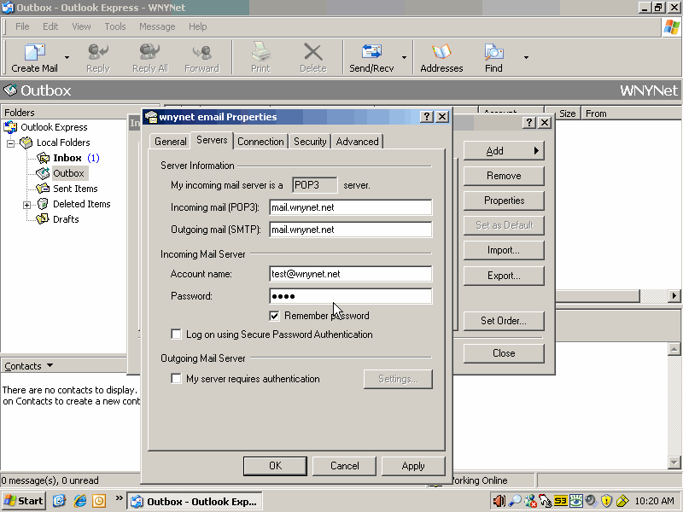The width and height of the screenshot is (683, 512).
Task: Open the Find dropdown arrow
Action: pos(526,57)
